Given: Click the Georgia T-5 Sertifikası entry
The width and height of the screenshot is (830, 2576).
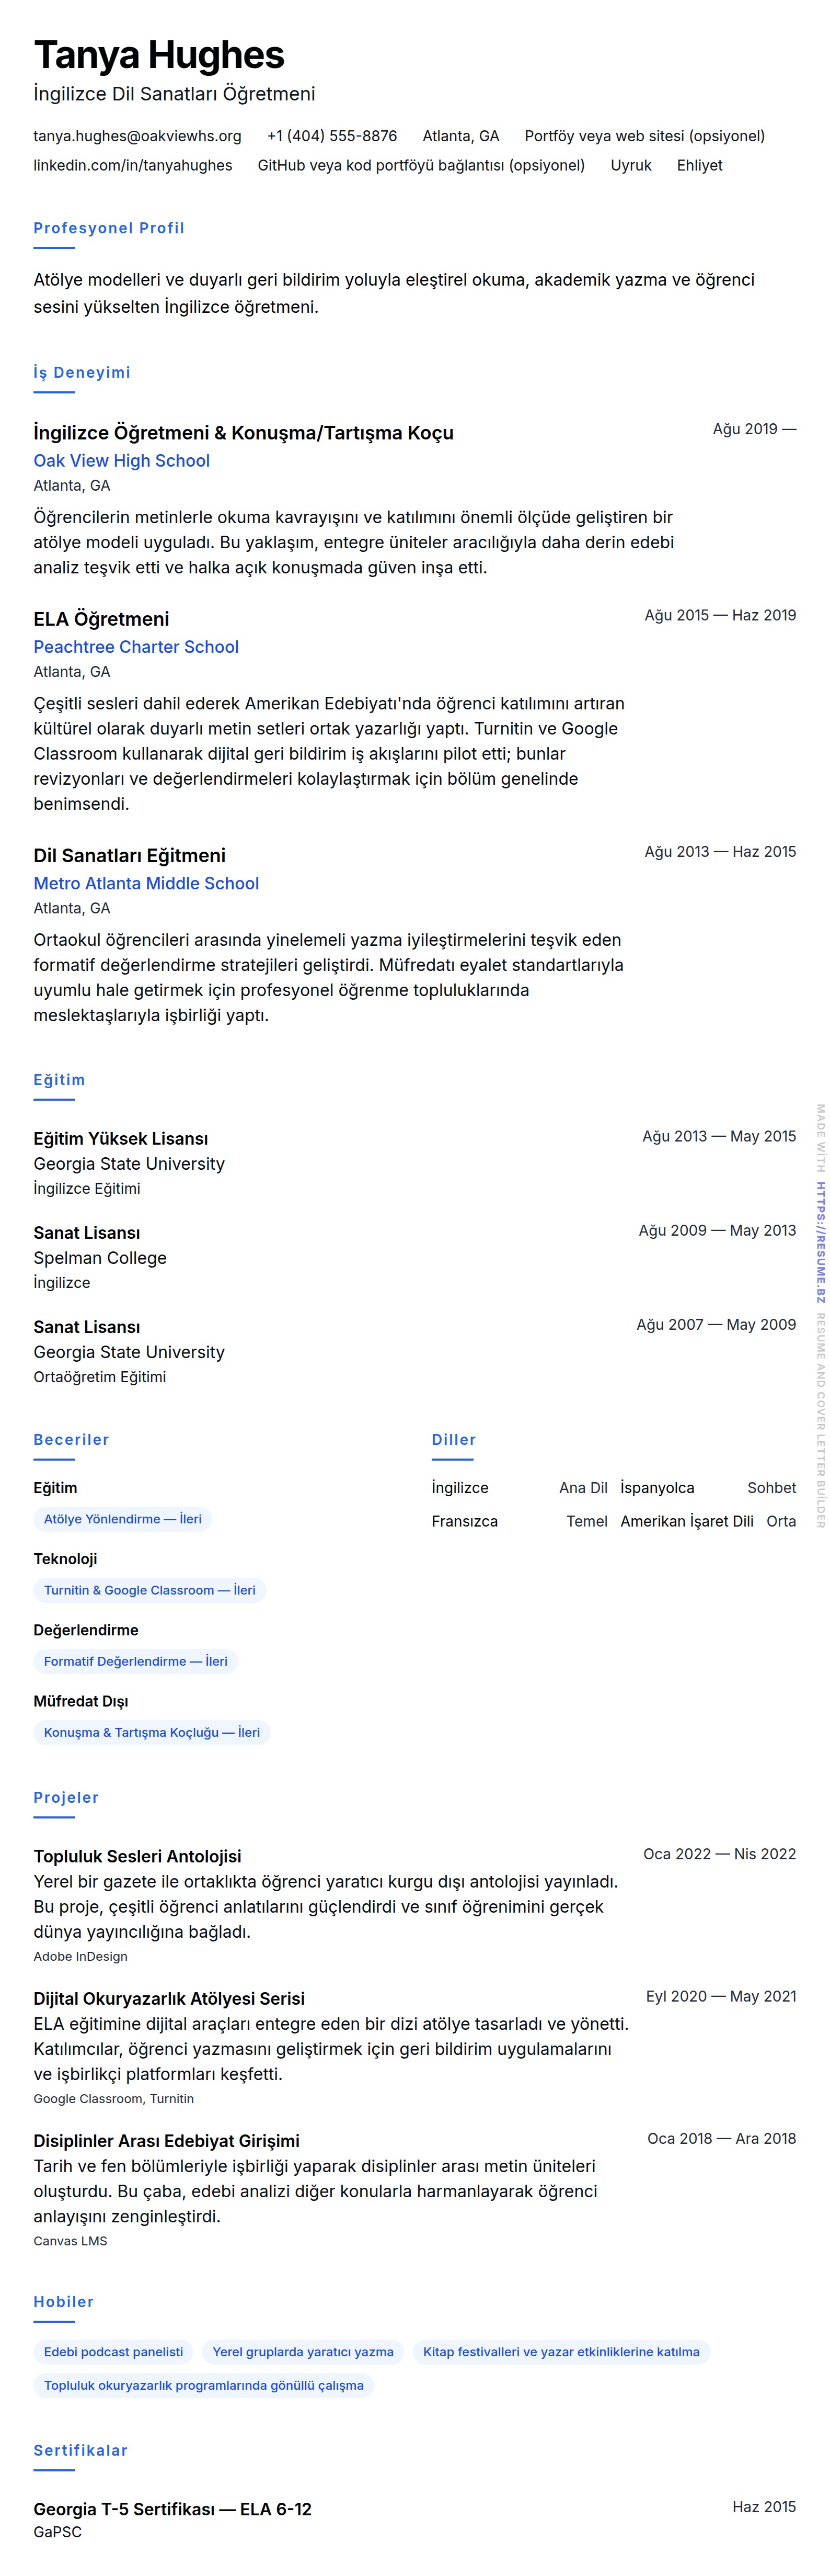Looking at the screenshot, I should [172, 2509].
